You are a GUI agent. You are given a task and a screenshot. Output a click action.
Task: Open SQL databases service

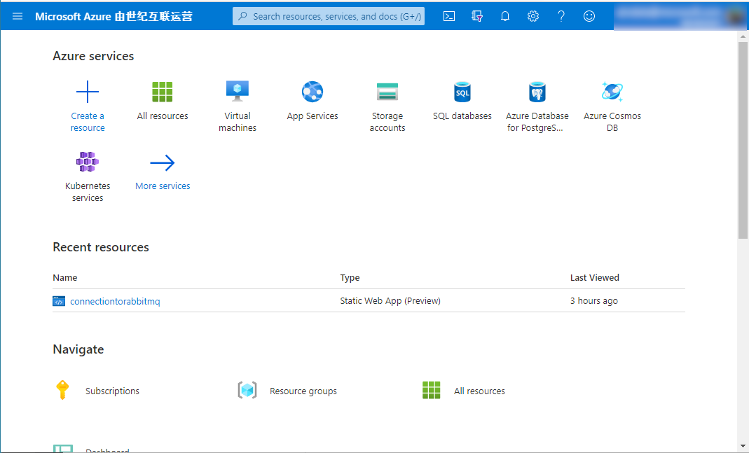(462, 102)
